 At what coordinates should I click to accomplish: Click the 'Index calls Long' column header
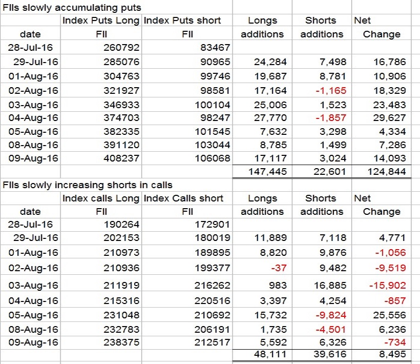pos(101,198)
